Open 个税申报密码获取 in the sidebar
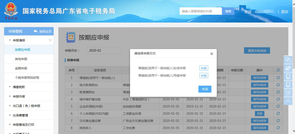This screenshot has width=295, height=134. pyautogui.click(x=29, y=78)
